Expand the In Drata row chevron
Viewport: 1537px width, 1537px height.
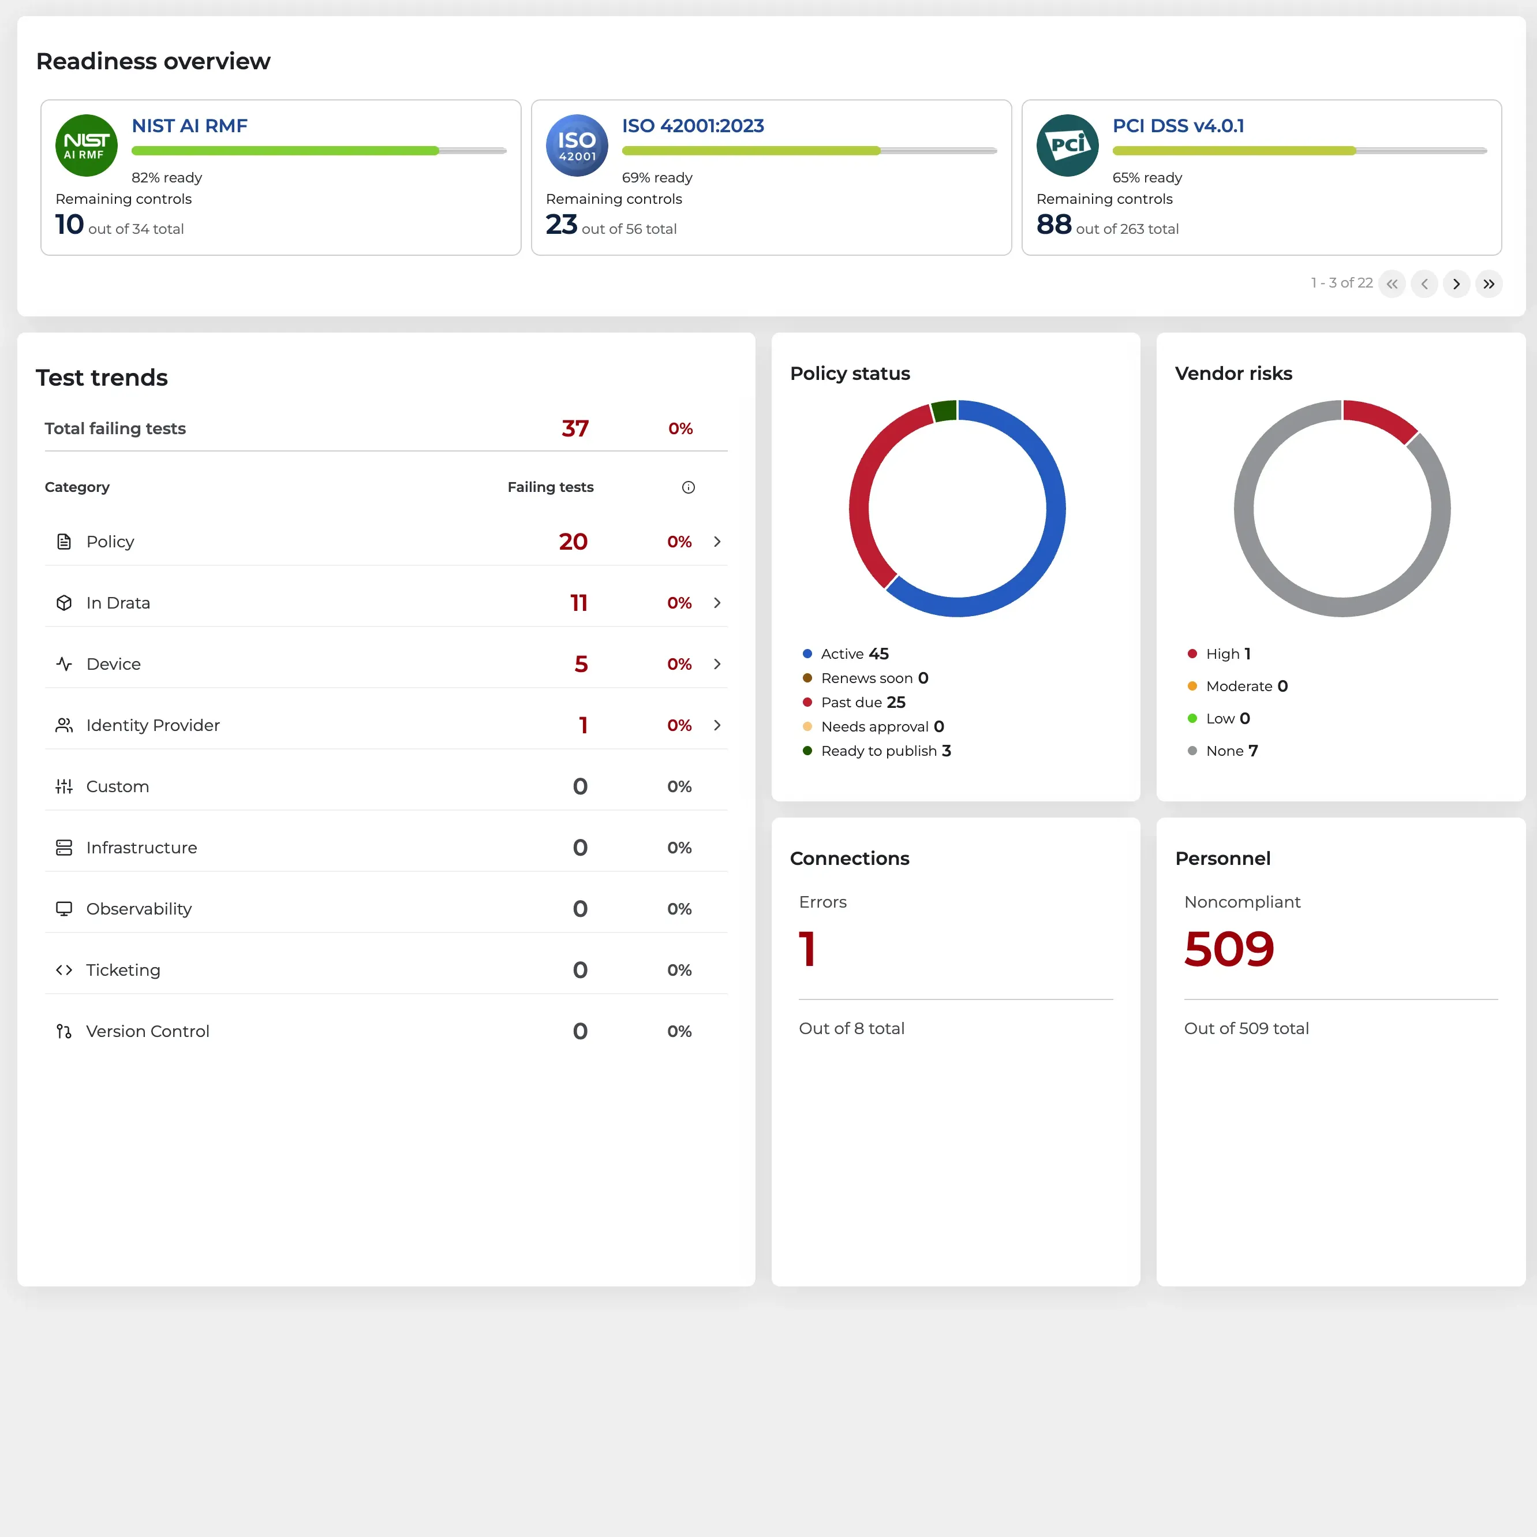(717, 603)
